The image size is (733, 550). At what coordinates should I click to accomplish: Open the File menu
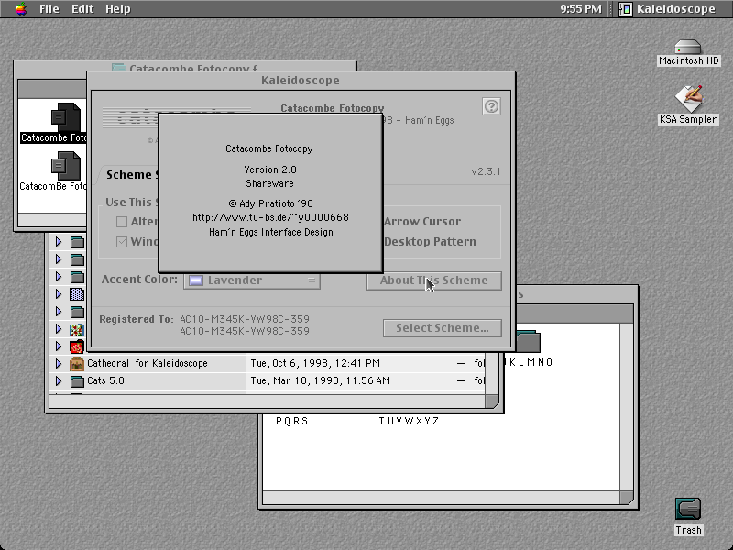click(49, 9)
